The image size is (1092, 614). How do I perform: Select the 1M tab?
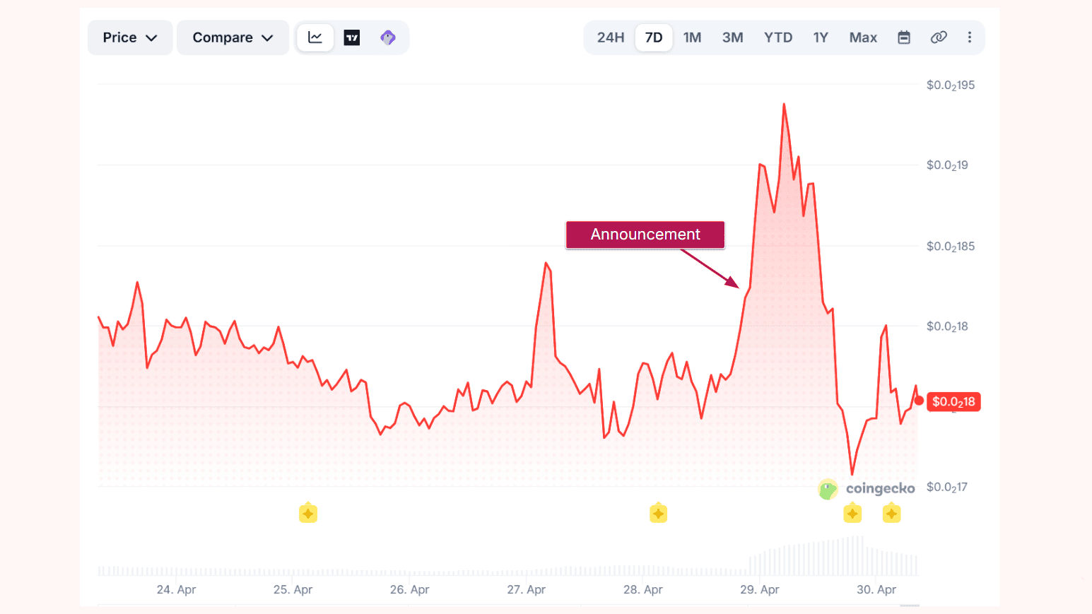[x=693, y=37]
